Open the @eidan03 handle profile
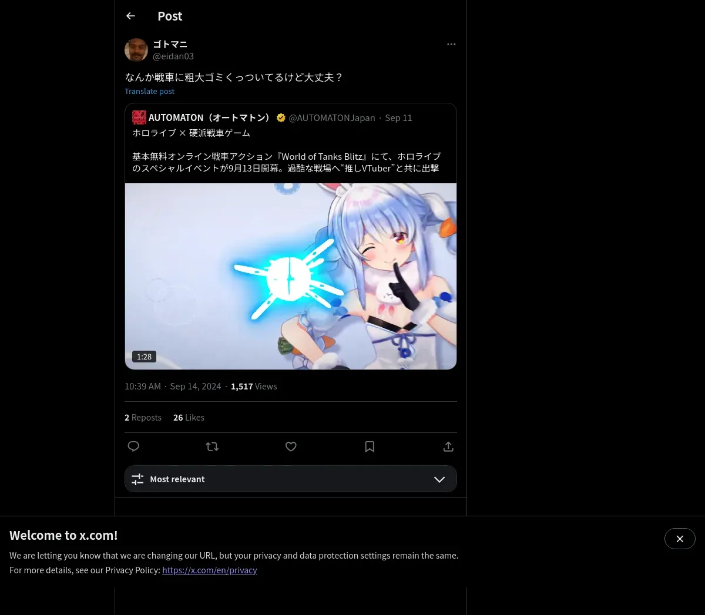 click(x=173, y=56)
